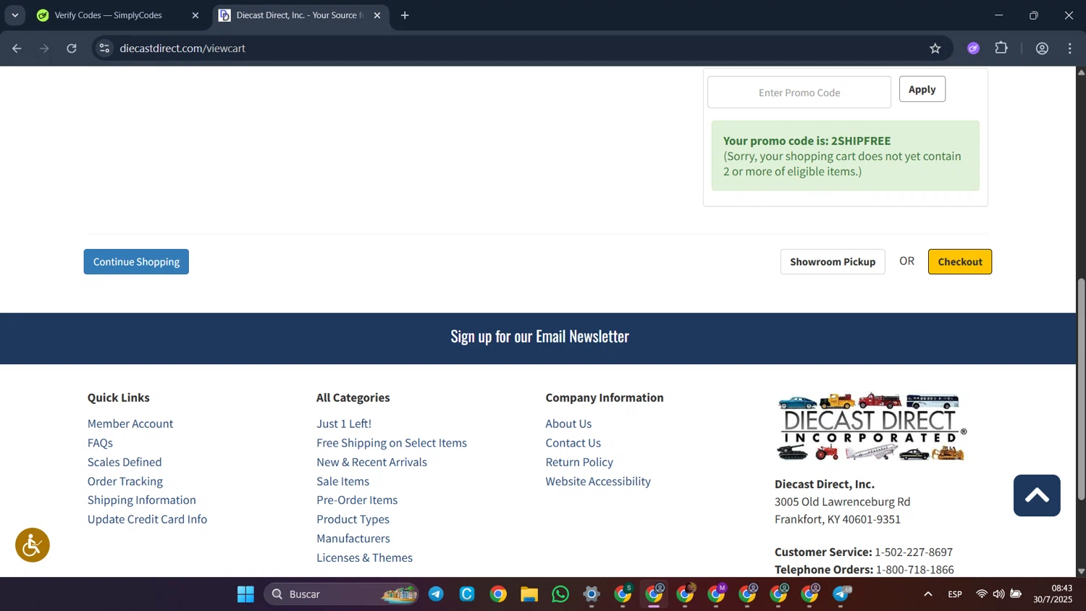Open the Manufacturers link
This screenshot has width=1086, height=611.
pos(353,539)
